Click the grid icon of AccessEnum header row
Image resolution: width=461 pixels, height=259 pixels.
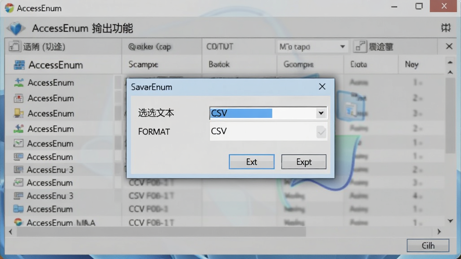coord(19,65)
